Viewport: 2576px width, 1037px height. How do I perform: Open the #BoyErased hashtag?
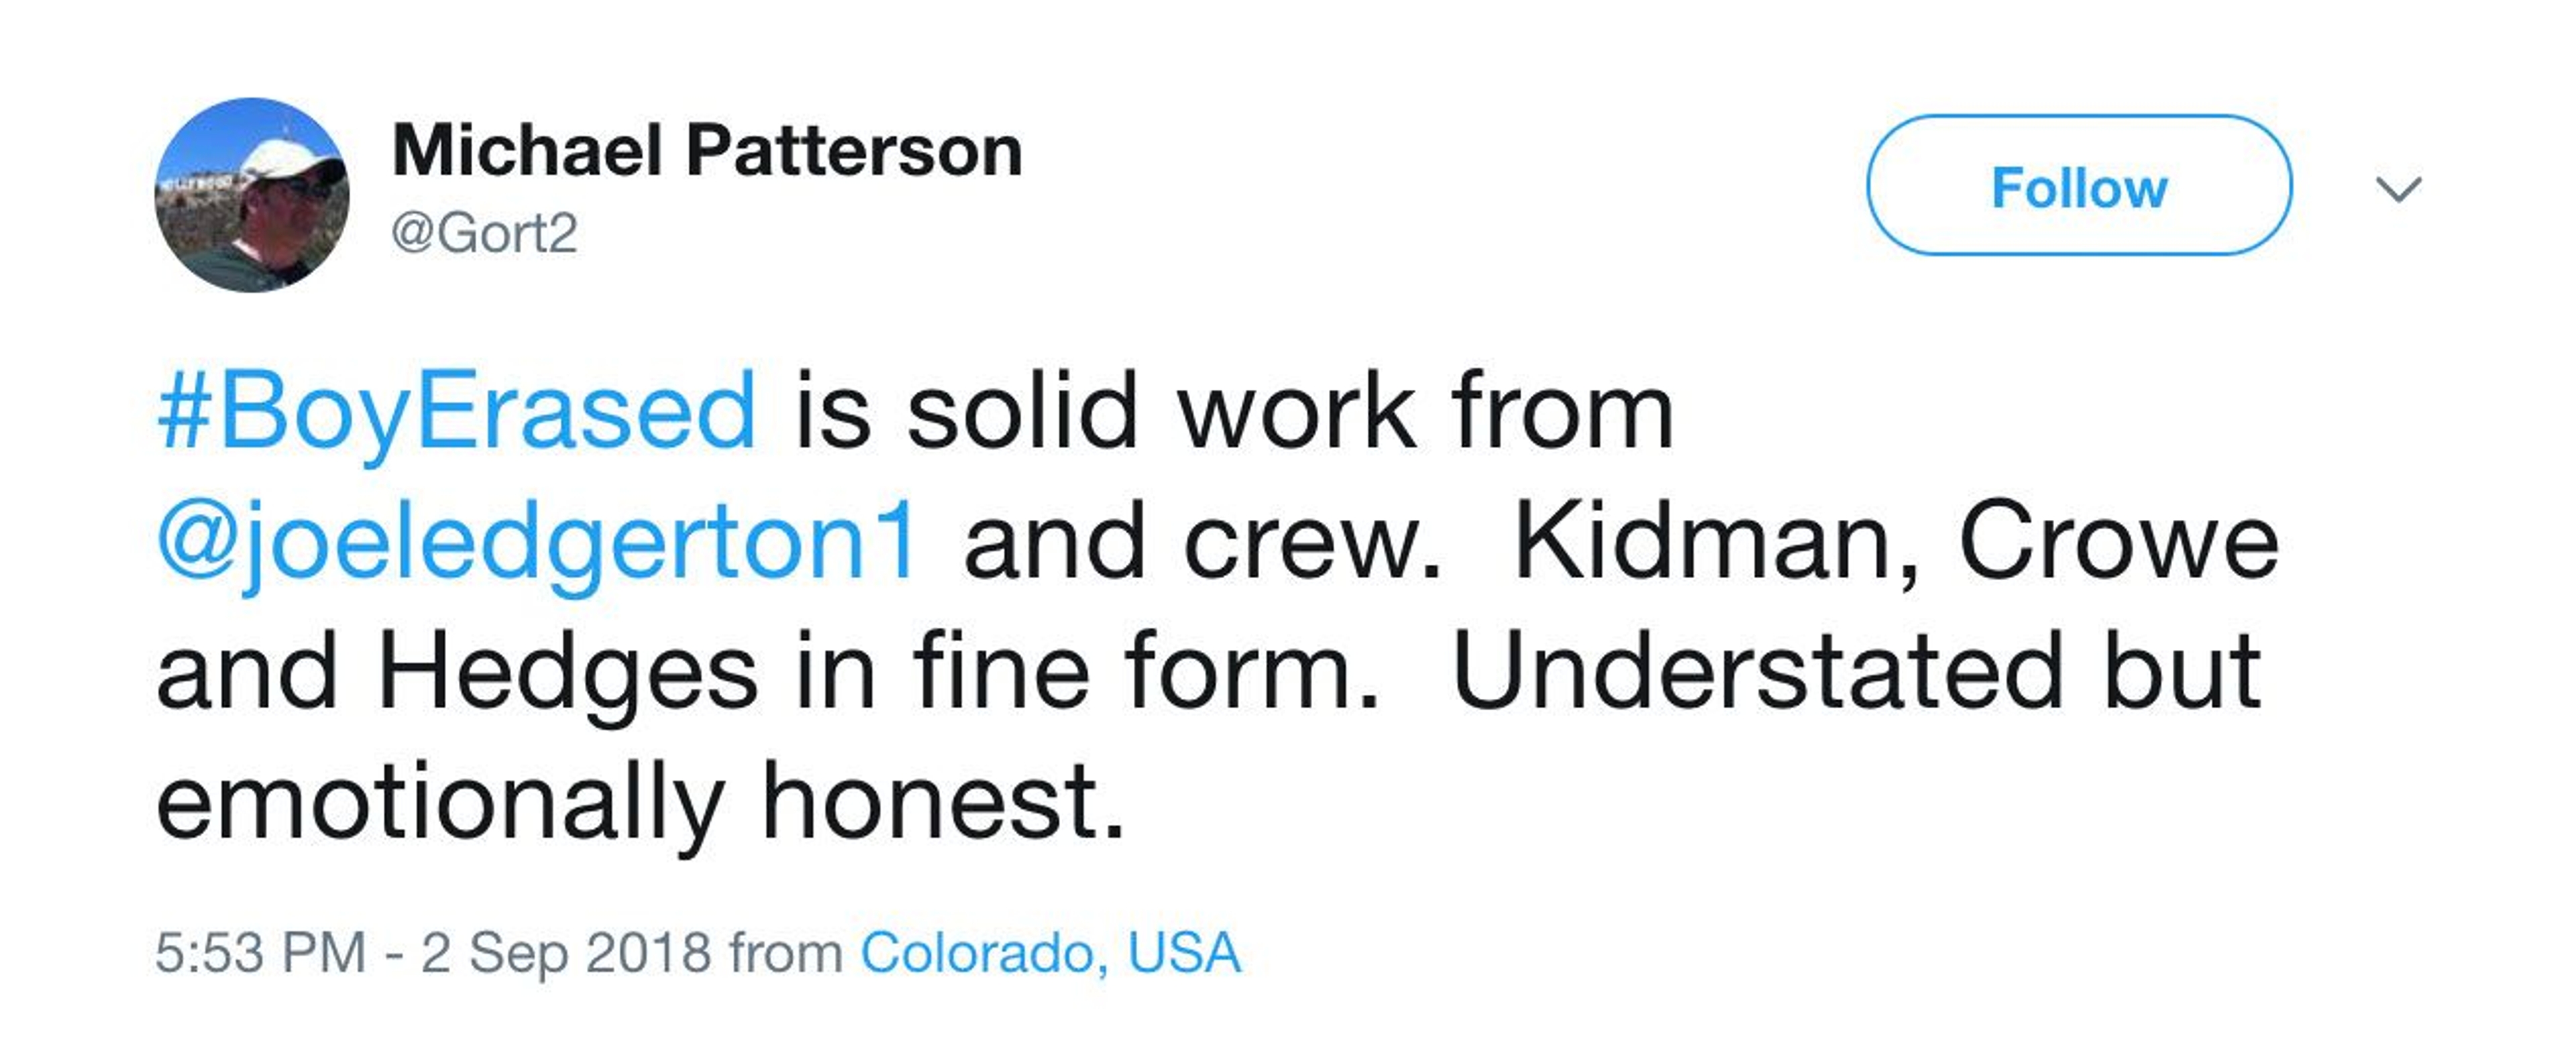(457, 411)
